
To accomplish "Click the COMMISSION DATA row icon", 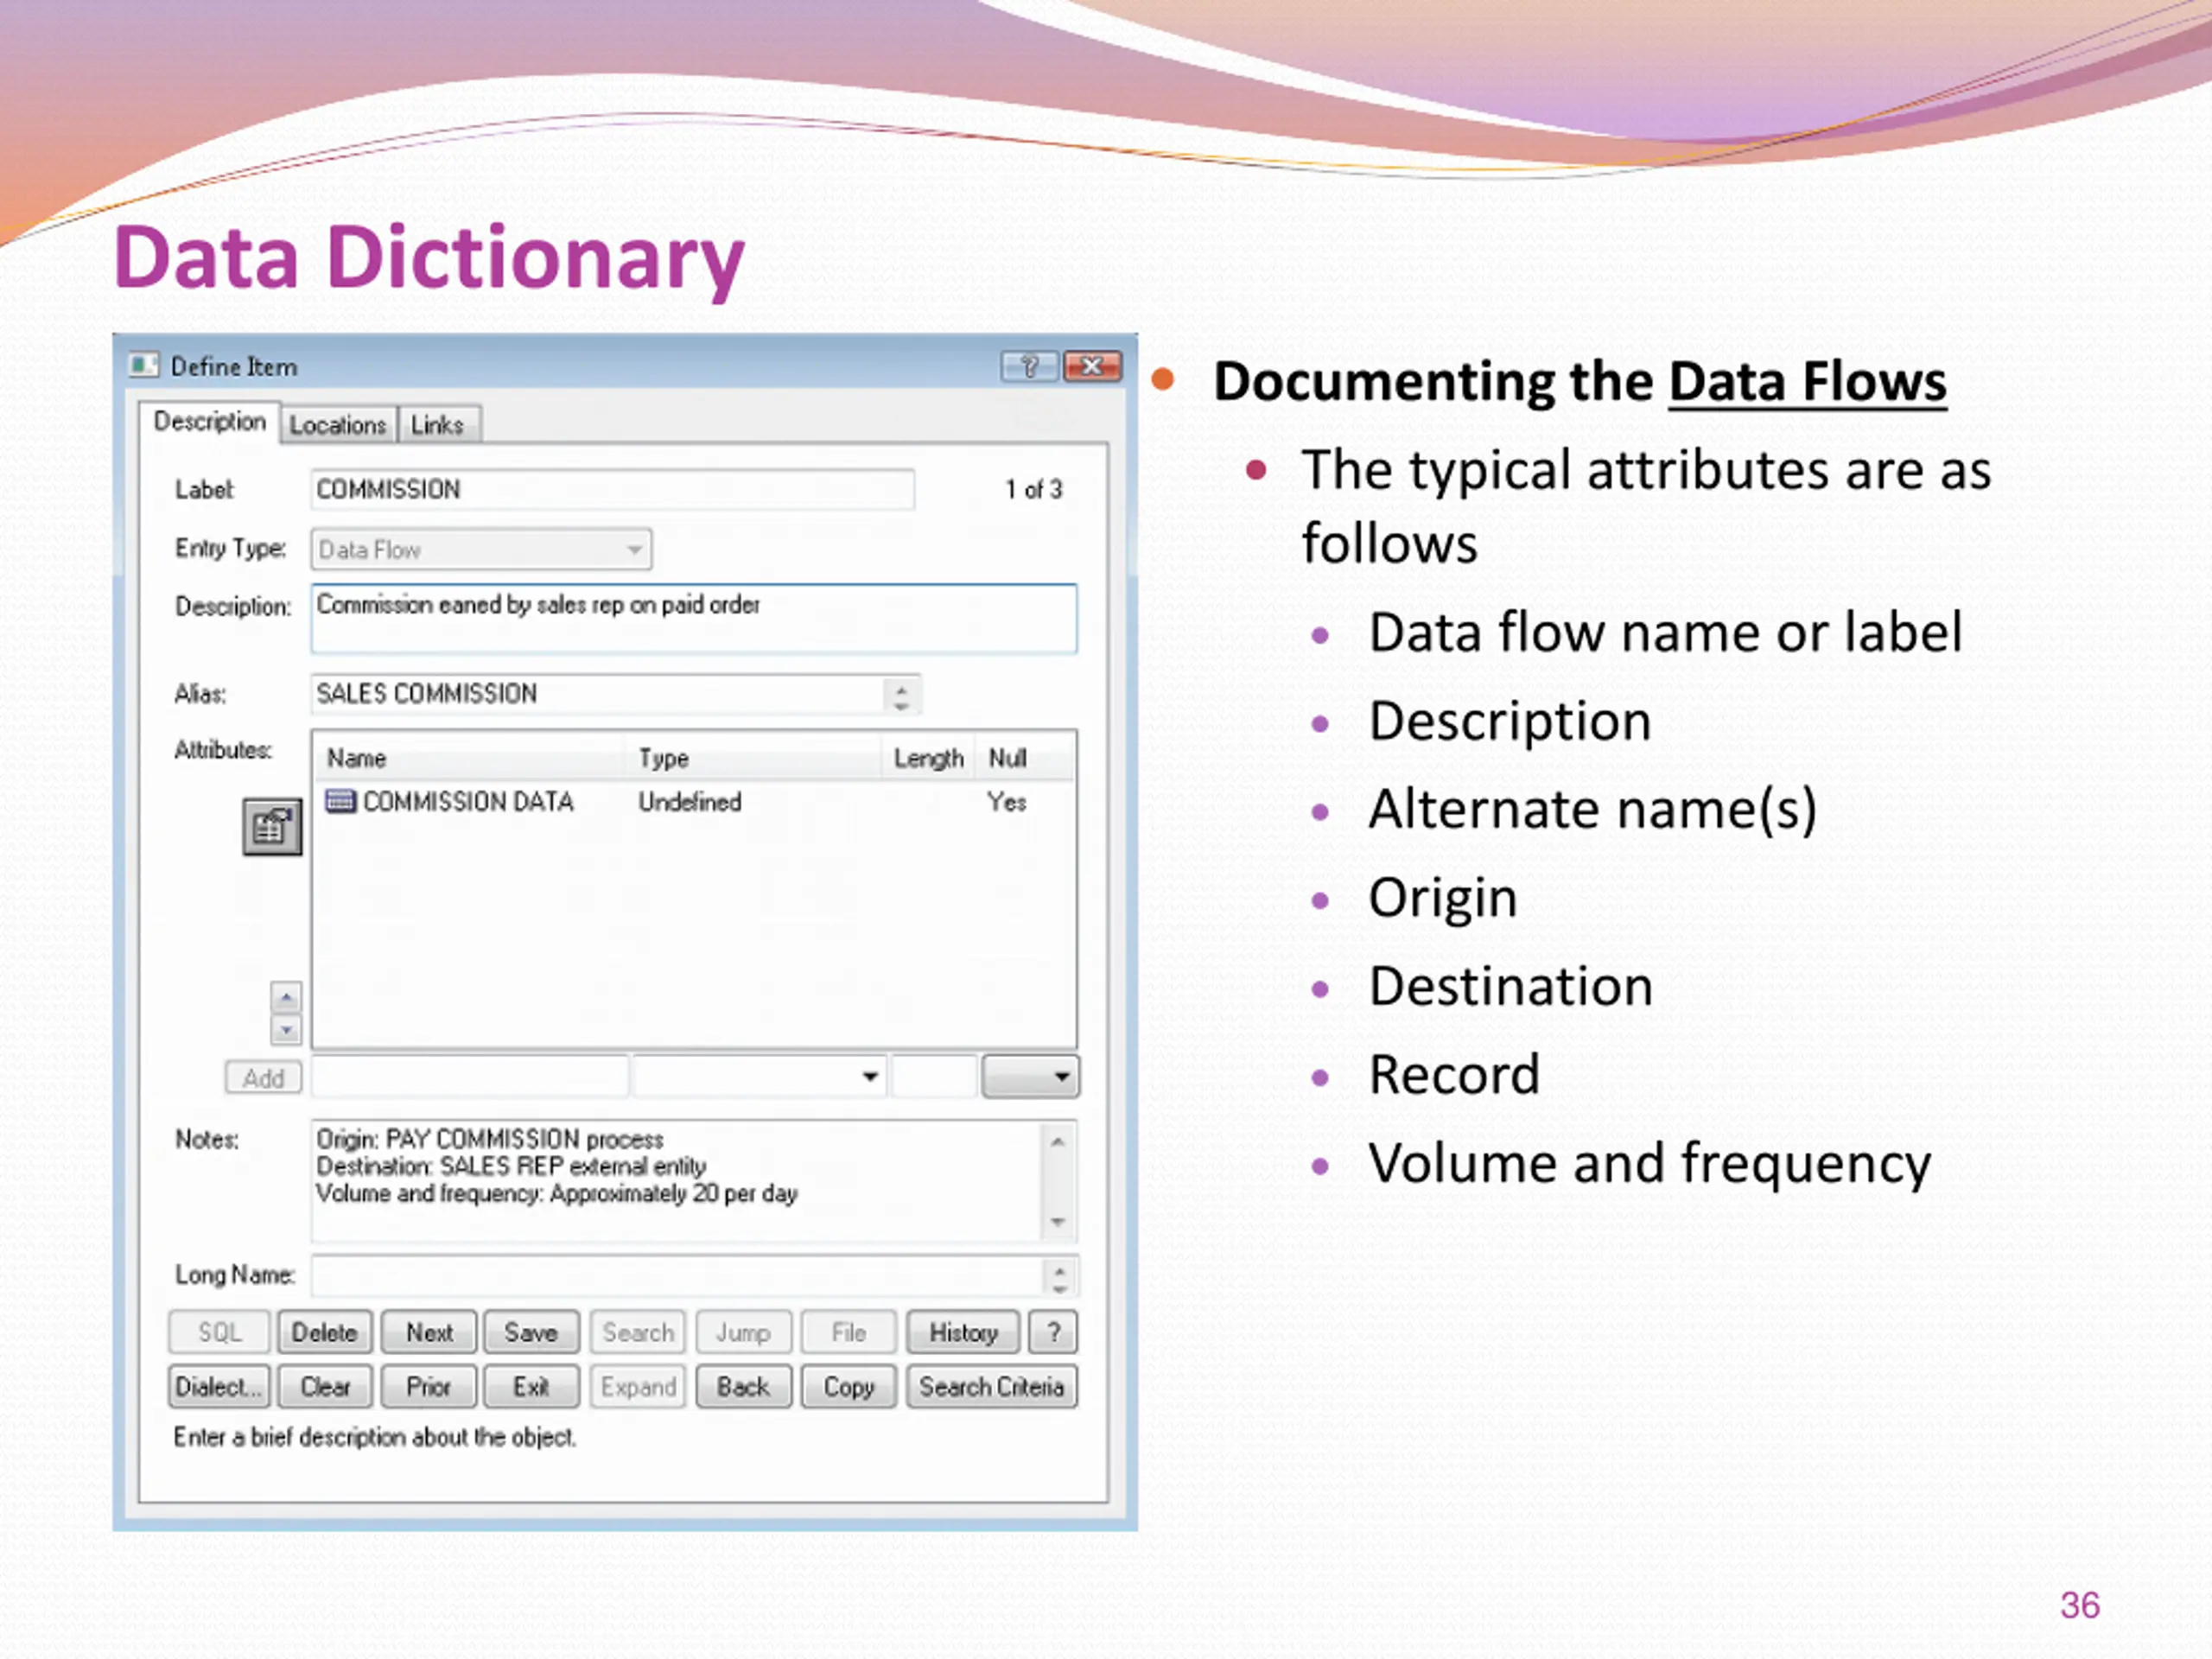I will (x=341, y=801).
